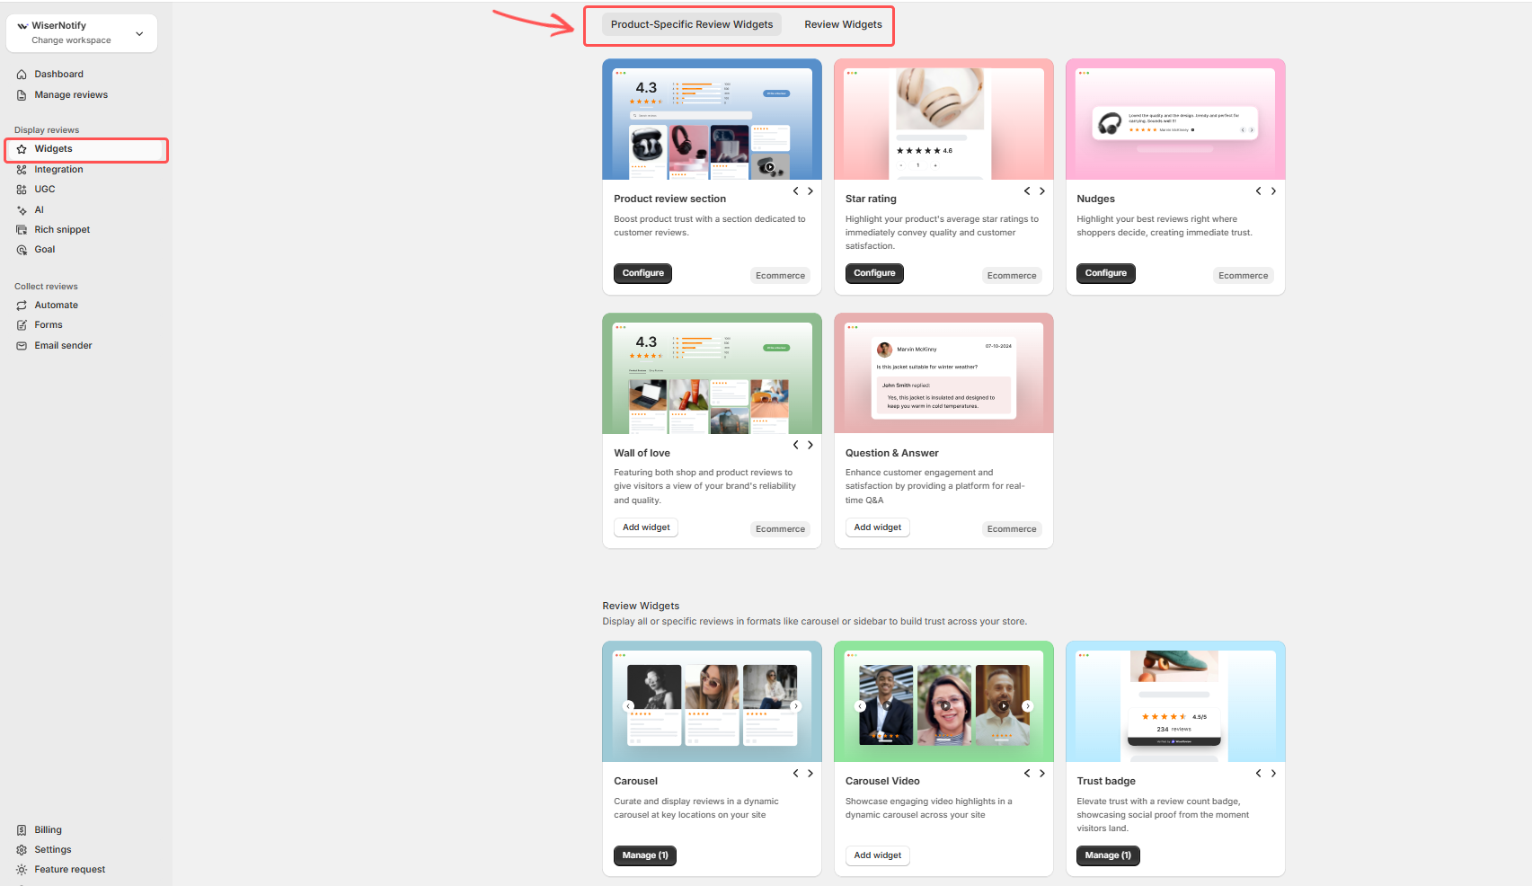Viewport: 1532px width, 886px height.
Task: Show next preview for Product review section
Action: pyautogui.click(x=810, y=191)
